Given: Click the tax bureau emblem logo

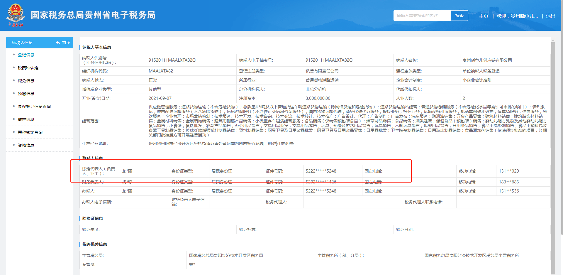Looking at the screenshot, I should click(x=16, y=15).
